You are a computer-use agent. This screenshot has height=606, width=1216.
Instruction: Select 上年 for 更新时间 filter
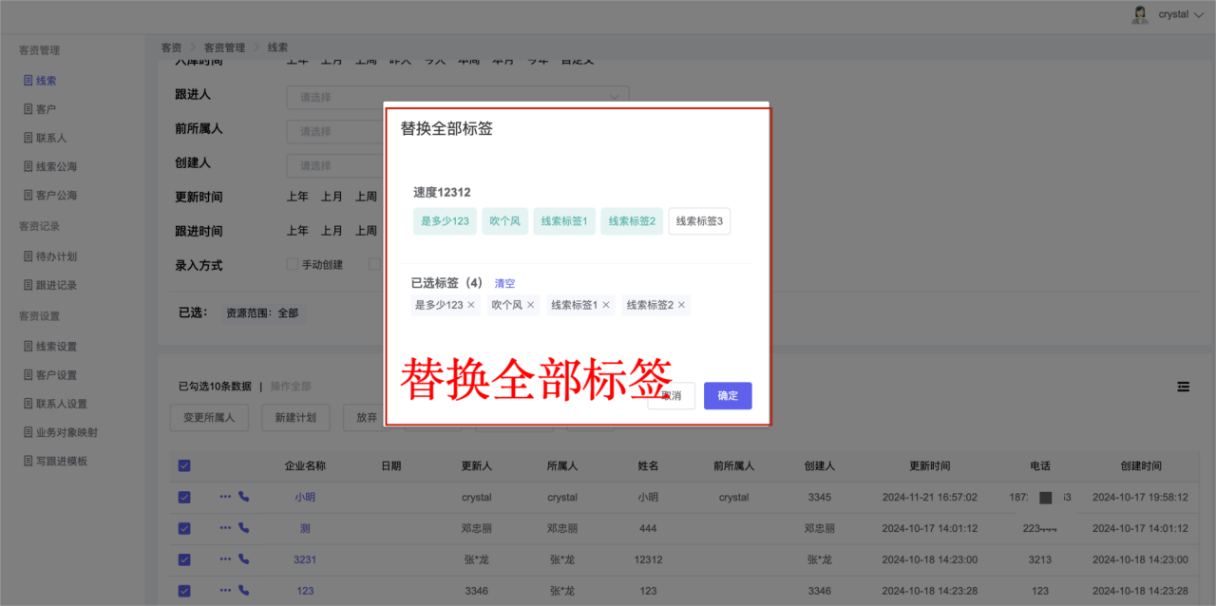[297, 197]
